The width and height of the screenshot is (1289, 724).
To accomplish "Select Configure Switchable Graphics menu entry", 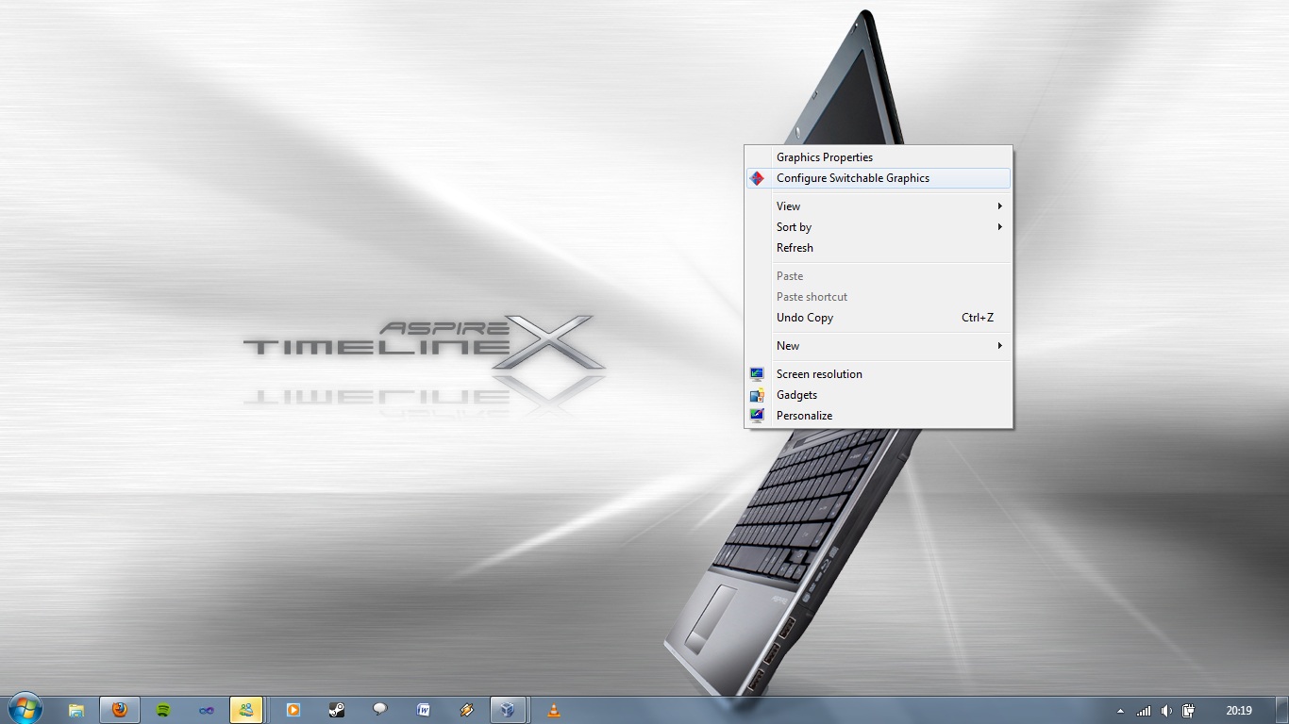I will point(878,178).
